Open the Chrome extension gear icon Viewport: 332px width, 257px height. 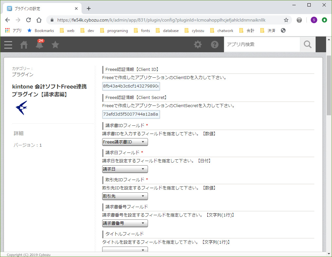coord(299,20)
